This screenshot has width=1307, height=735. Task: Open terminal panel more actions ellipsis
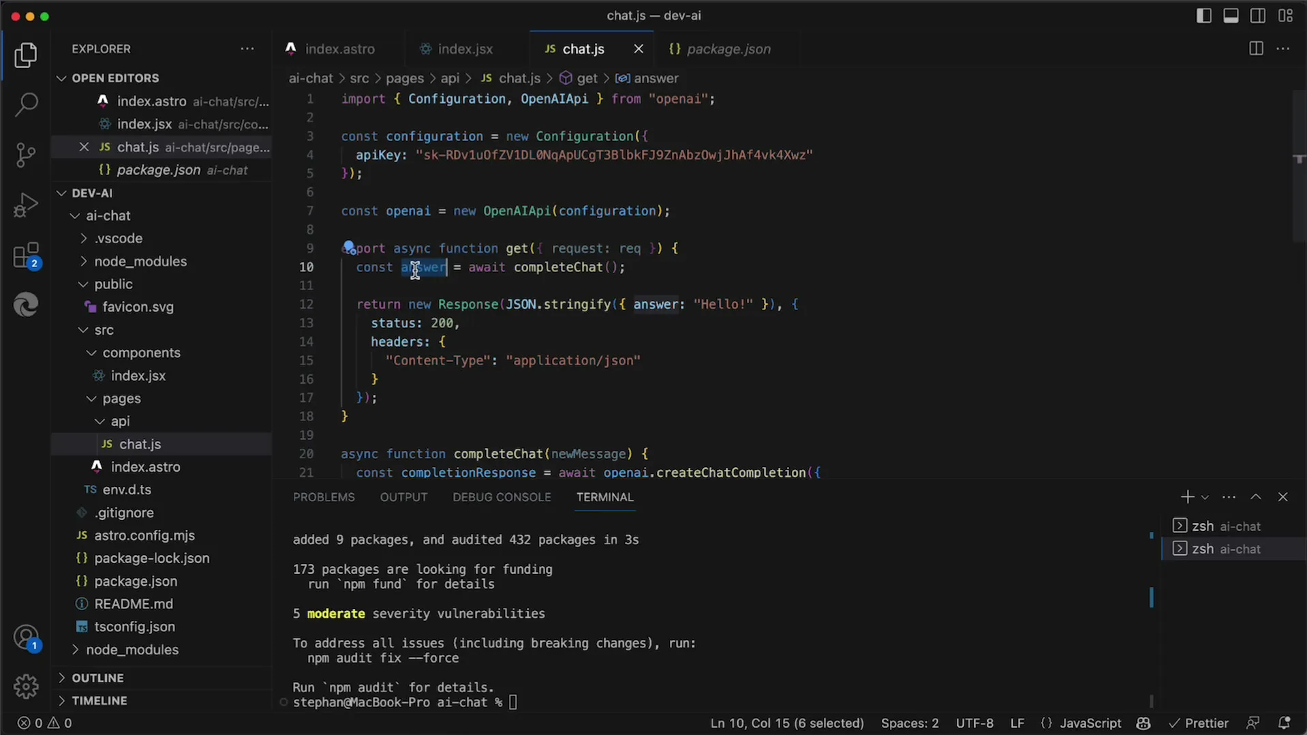tap(1229, 497)
